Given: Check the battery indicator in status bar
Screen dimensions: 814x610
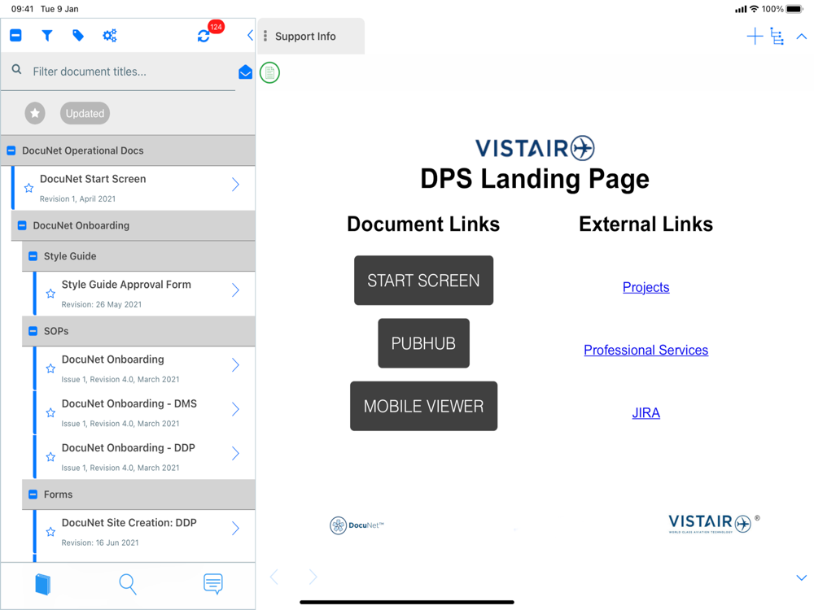Looking at the screenshot, I should click(794, 9).
